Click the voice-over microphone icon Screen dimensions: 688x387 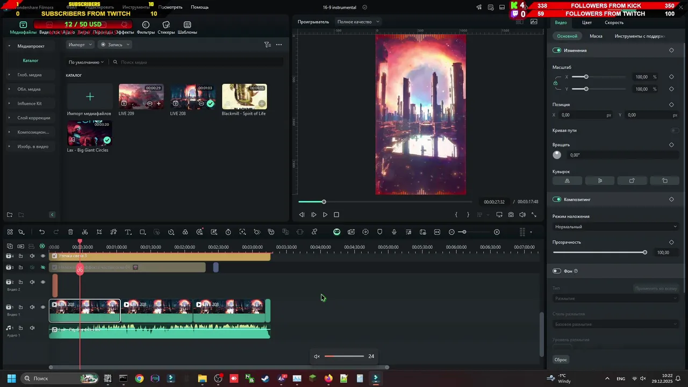pos(394,232)
